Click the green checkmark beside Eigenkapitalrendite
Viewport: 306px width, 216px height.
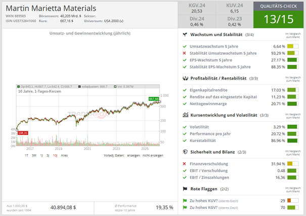185,90
